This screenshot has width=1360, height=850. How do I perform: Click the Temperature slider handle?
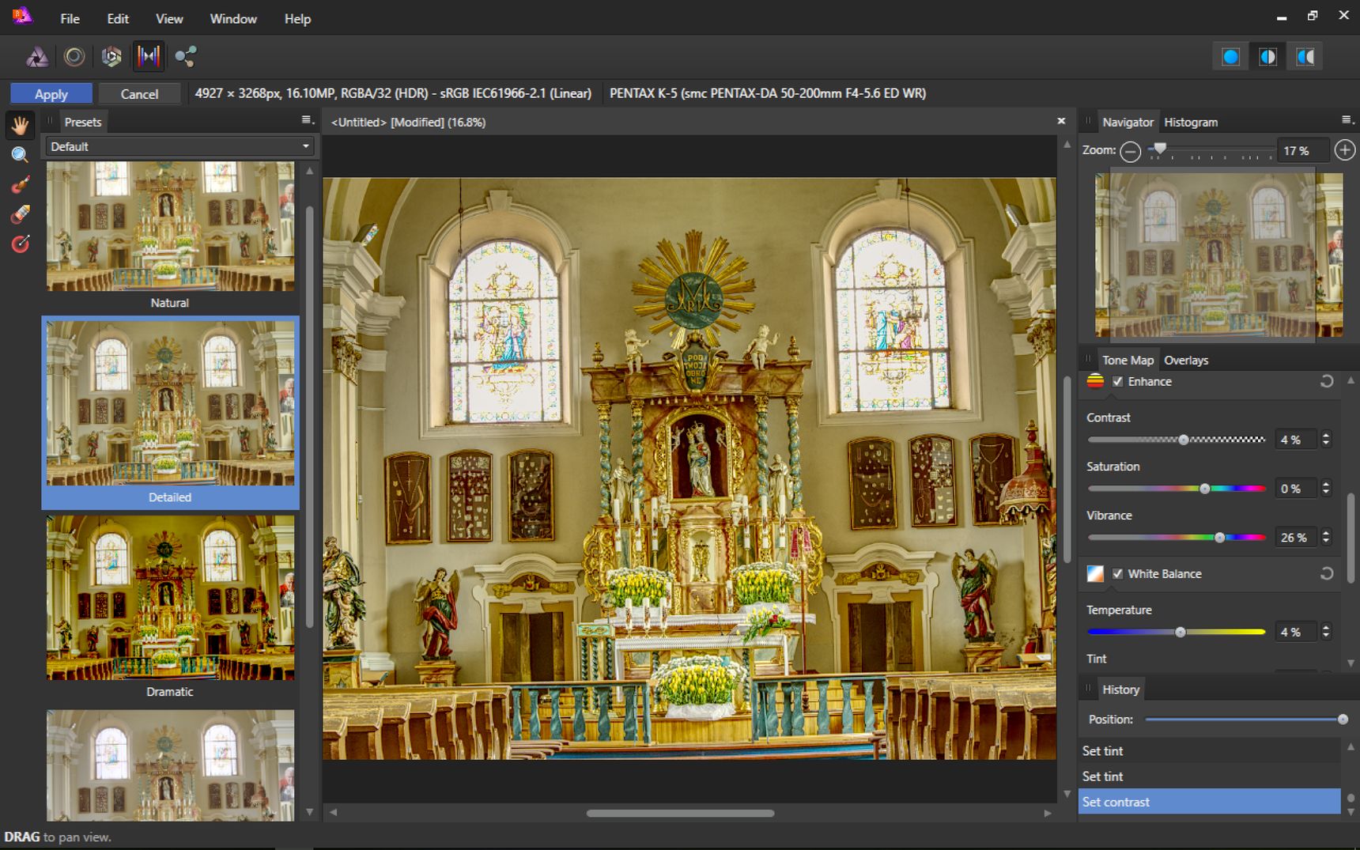pyautogui.click(x=1181, y=632)
